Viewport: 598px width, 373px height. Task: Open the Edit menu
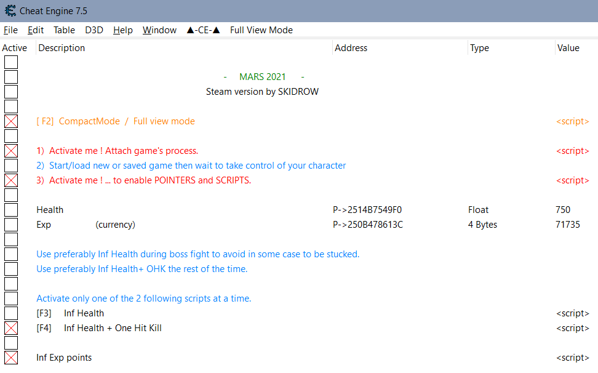point(36,30)
